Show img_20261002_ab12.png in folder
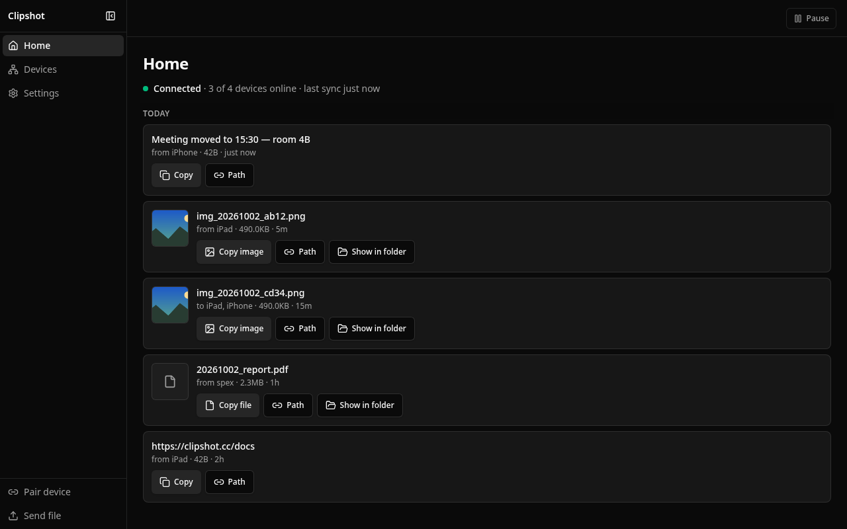The image size is (847, 529). click(x=372, y=252)
